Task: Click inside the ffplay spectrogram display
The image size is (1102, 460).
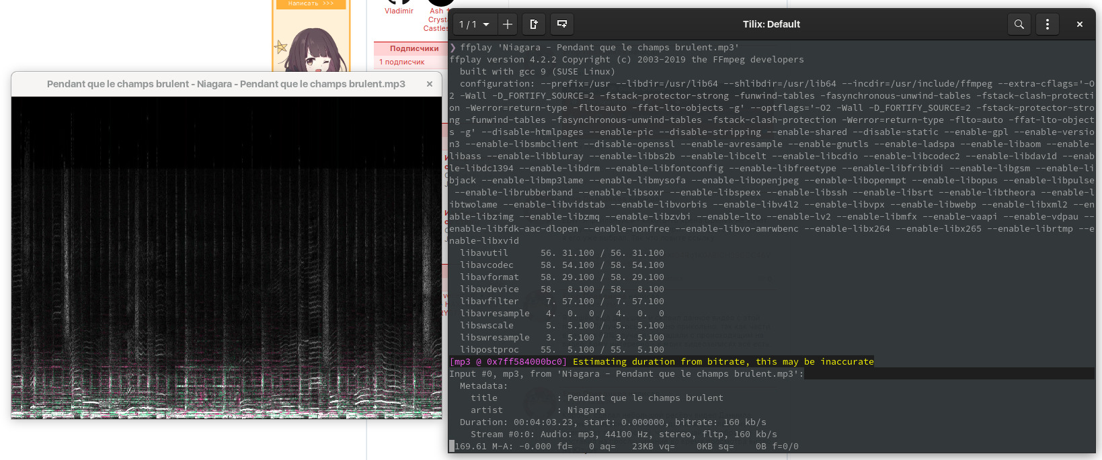Action: pyautogui.click(x=227, y=258)
